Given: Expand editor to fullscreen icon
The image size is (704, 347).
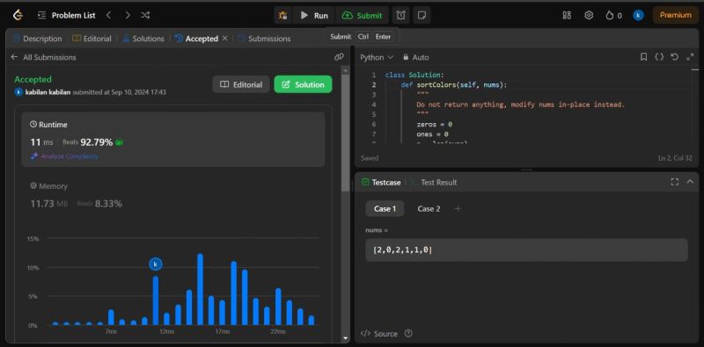Looking at the screenshot, I should click(x=690, y=57).
